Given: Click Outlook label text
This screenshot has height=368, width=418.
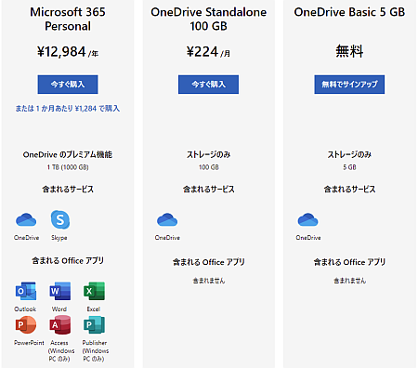Looking at the screenshot, I should (25, 309).
